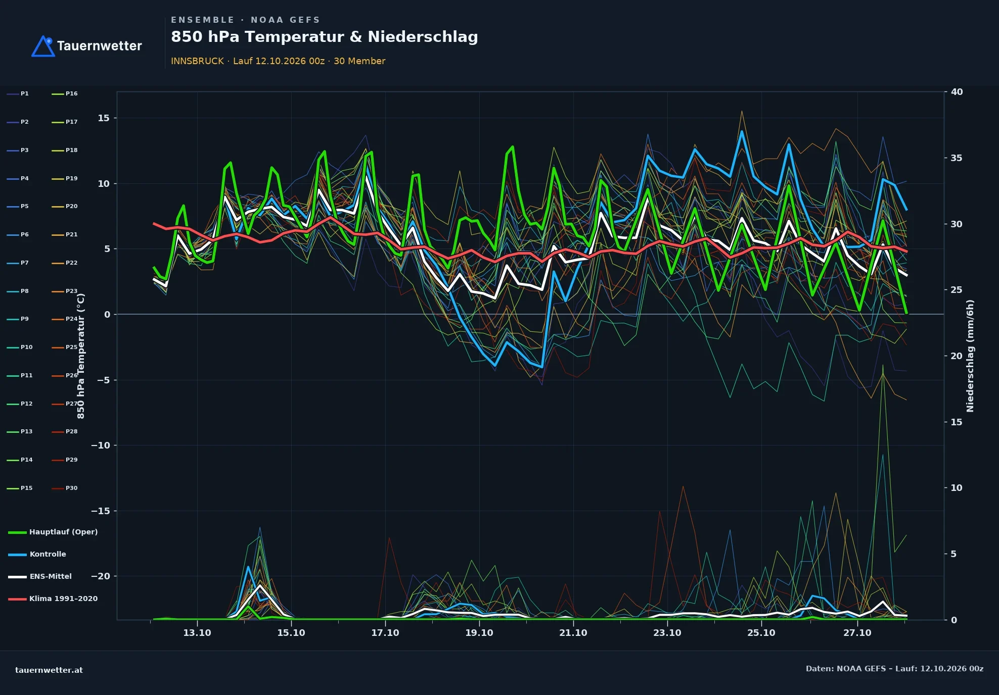Click the P14 legend entry

20,460
